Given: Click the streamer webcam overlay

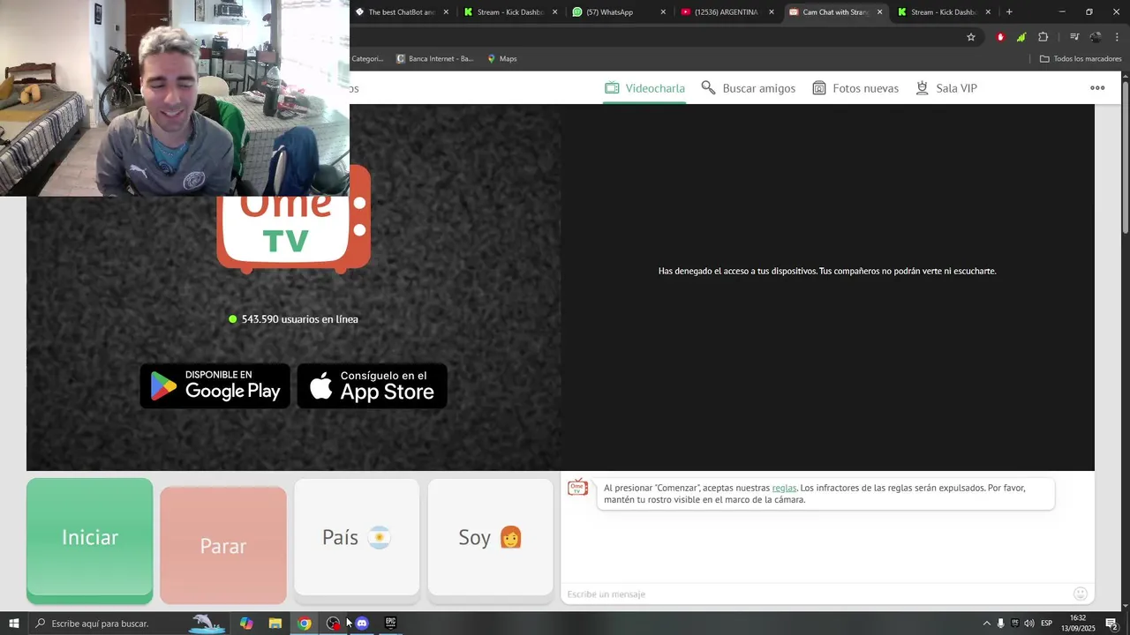Looking at the screenshot, I should click(175, 98).
